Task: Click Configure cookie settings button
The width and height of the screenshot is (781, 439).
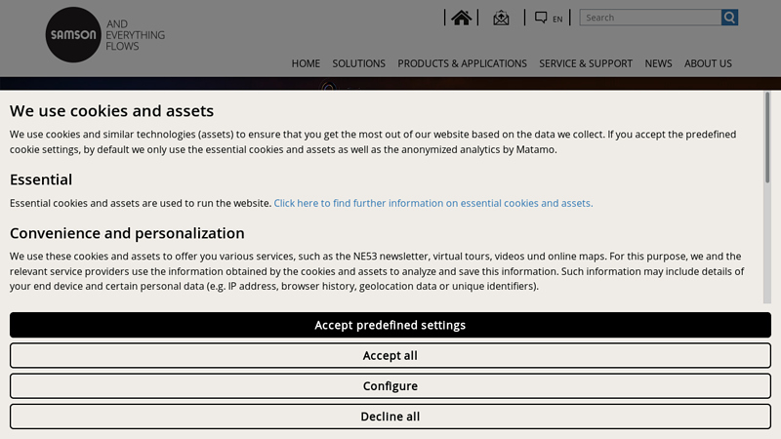Action: [x=390, y=386]
